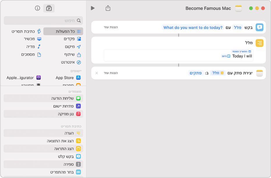Select the App Store app entry
Viewport: 271px width, 178px height.
tap(68, 78)
